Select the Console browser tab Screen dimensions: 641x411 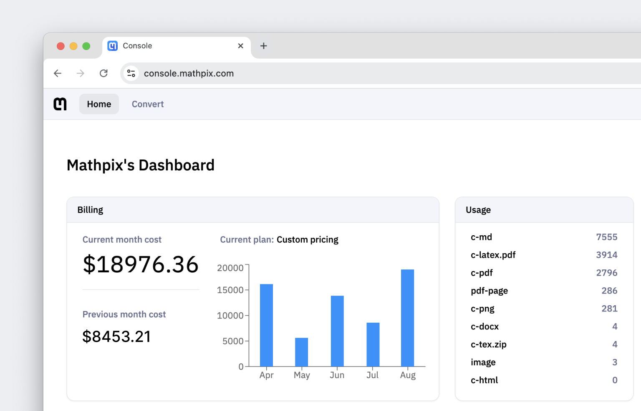click(x=177, y=46)
